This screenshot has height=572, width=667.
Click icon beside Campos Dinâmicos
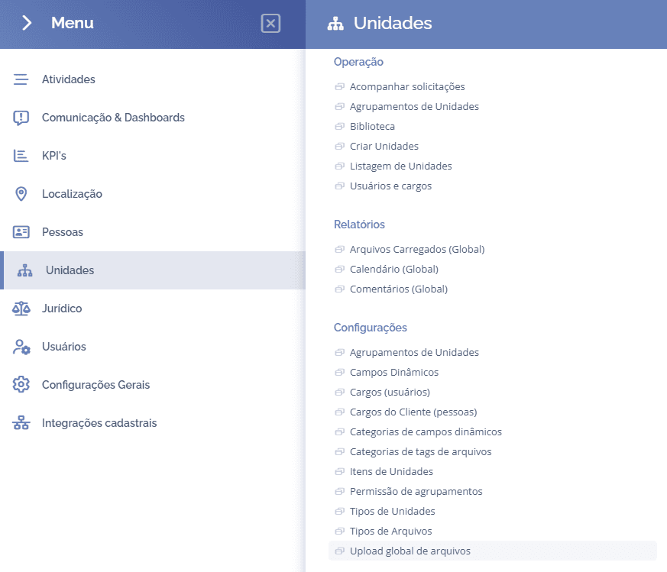[x=339, y=373]
